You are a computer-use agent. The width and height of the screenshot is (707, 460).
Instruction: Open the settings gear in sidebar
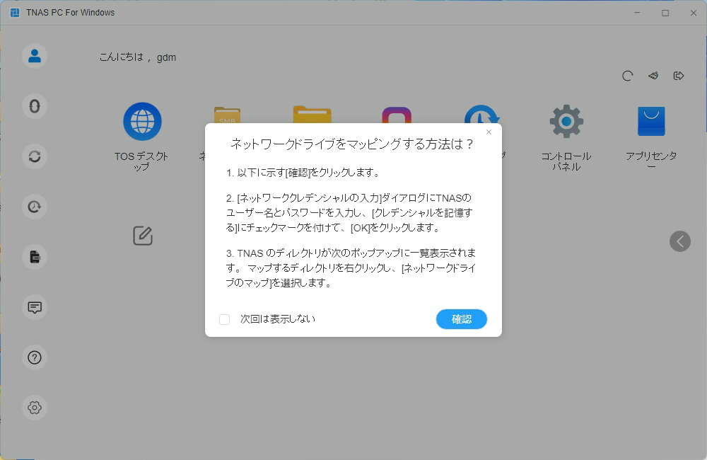coord(35,408)
